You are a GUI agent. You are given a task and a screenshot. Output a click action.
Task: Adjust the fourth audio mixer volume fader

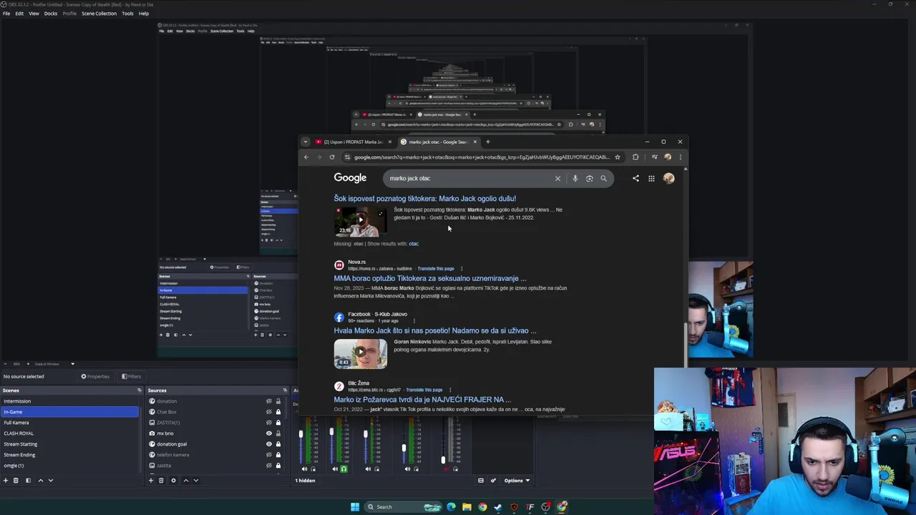404,448
